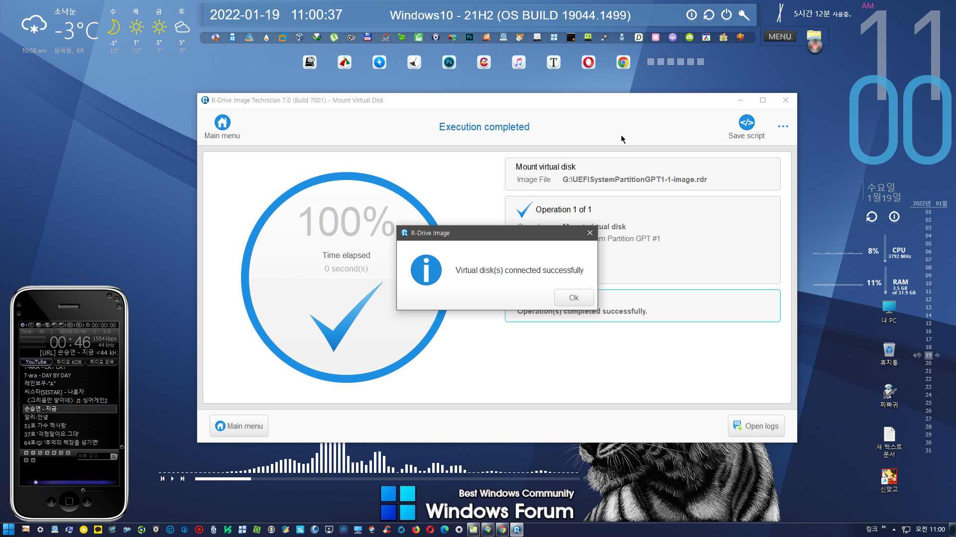Open the red C CCleaner dock icon
Image resolution: width=956 pixels, height=537 pixels.
coord(484,62)
